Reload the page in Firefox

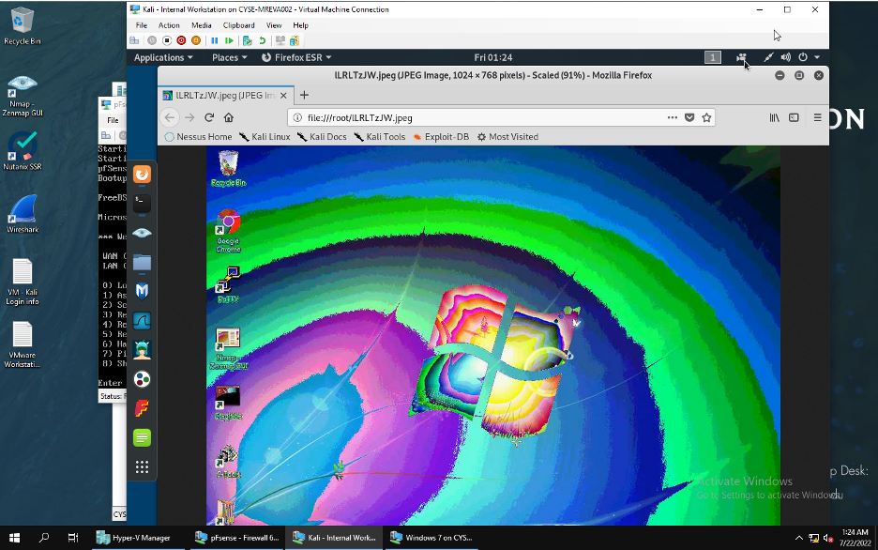[209, 117]
